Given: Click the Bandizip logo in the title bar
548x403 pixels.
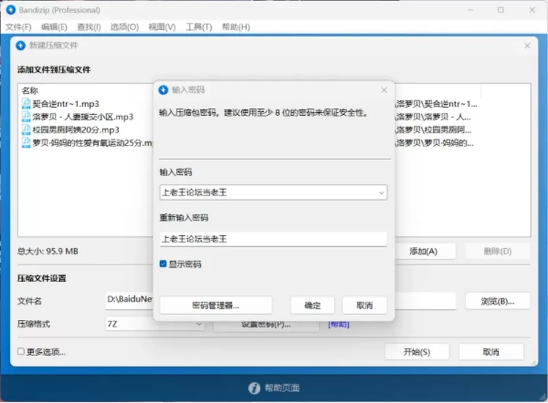Looking at the screenshot, I should pos(11,10).
